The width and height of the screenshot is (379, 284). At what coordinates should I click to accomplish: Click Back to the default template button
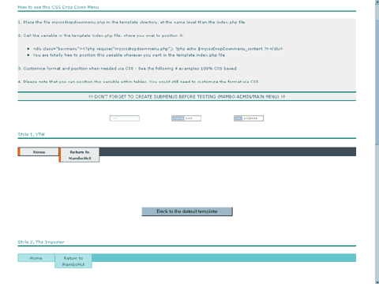coord(187,211)
